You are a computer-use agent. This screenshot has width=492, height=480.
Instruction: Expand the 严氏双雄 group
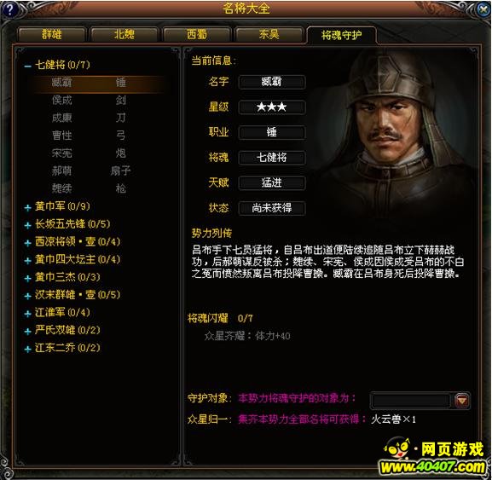27,331
